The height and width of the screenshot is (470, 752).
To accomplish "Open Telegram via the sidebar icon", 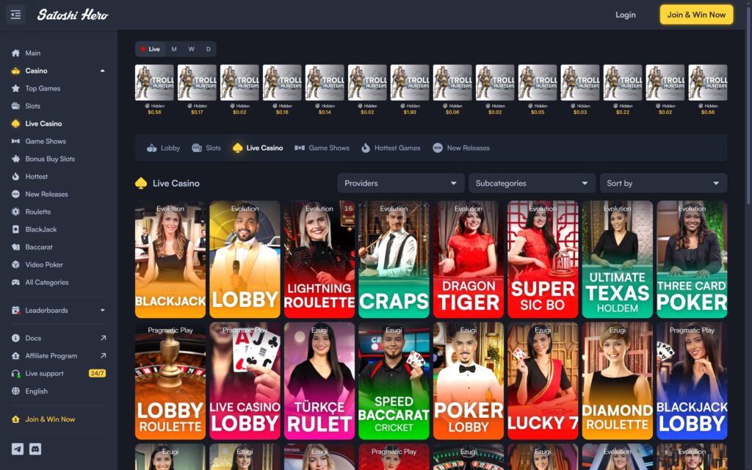I will (18, 449).
